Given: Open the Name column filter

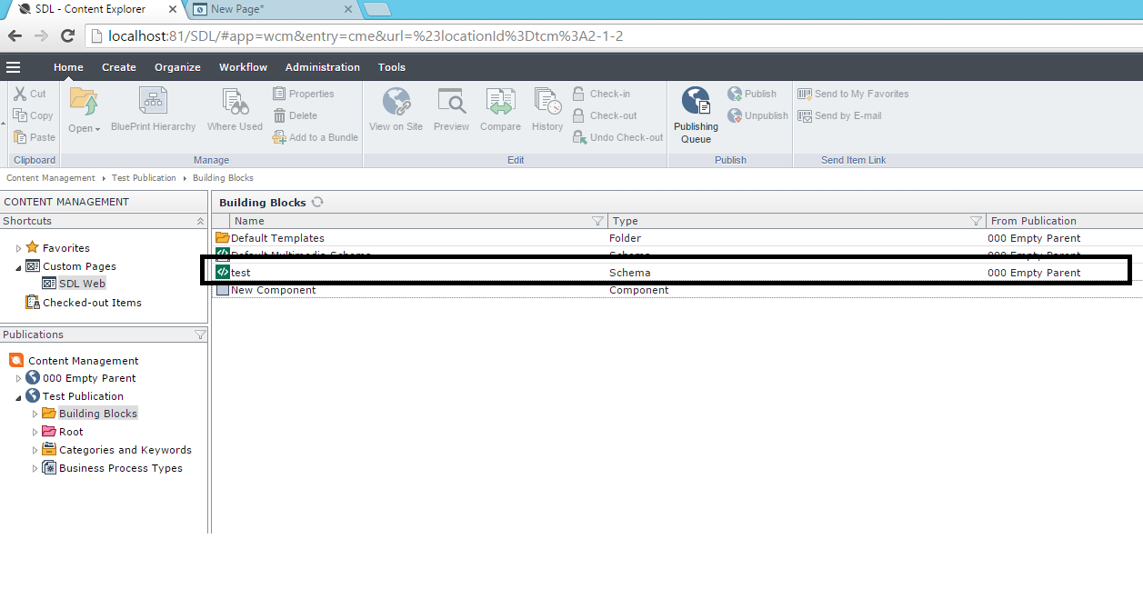Looking at the screenshot, I should (x=597, y=221).
